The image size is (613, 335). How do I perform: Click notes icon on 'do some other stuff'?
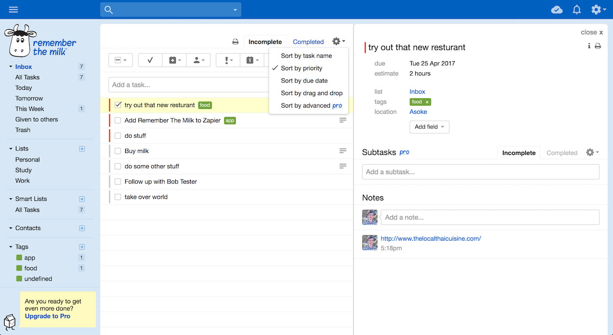343,166
